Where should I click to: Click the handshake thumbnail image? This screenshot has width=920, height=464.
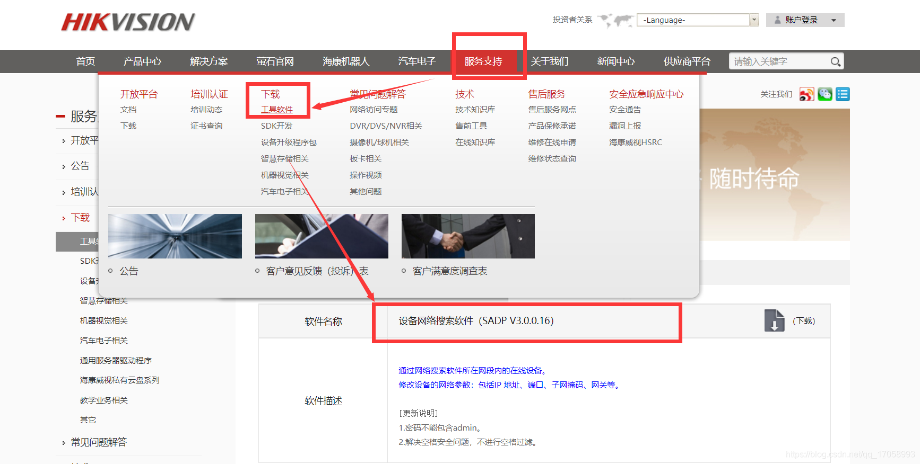(468, 236)
